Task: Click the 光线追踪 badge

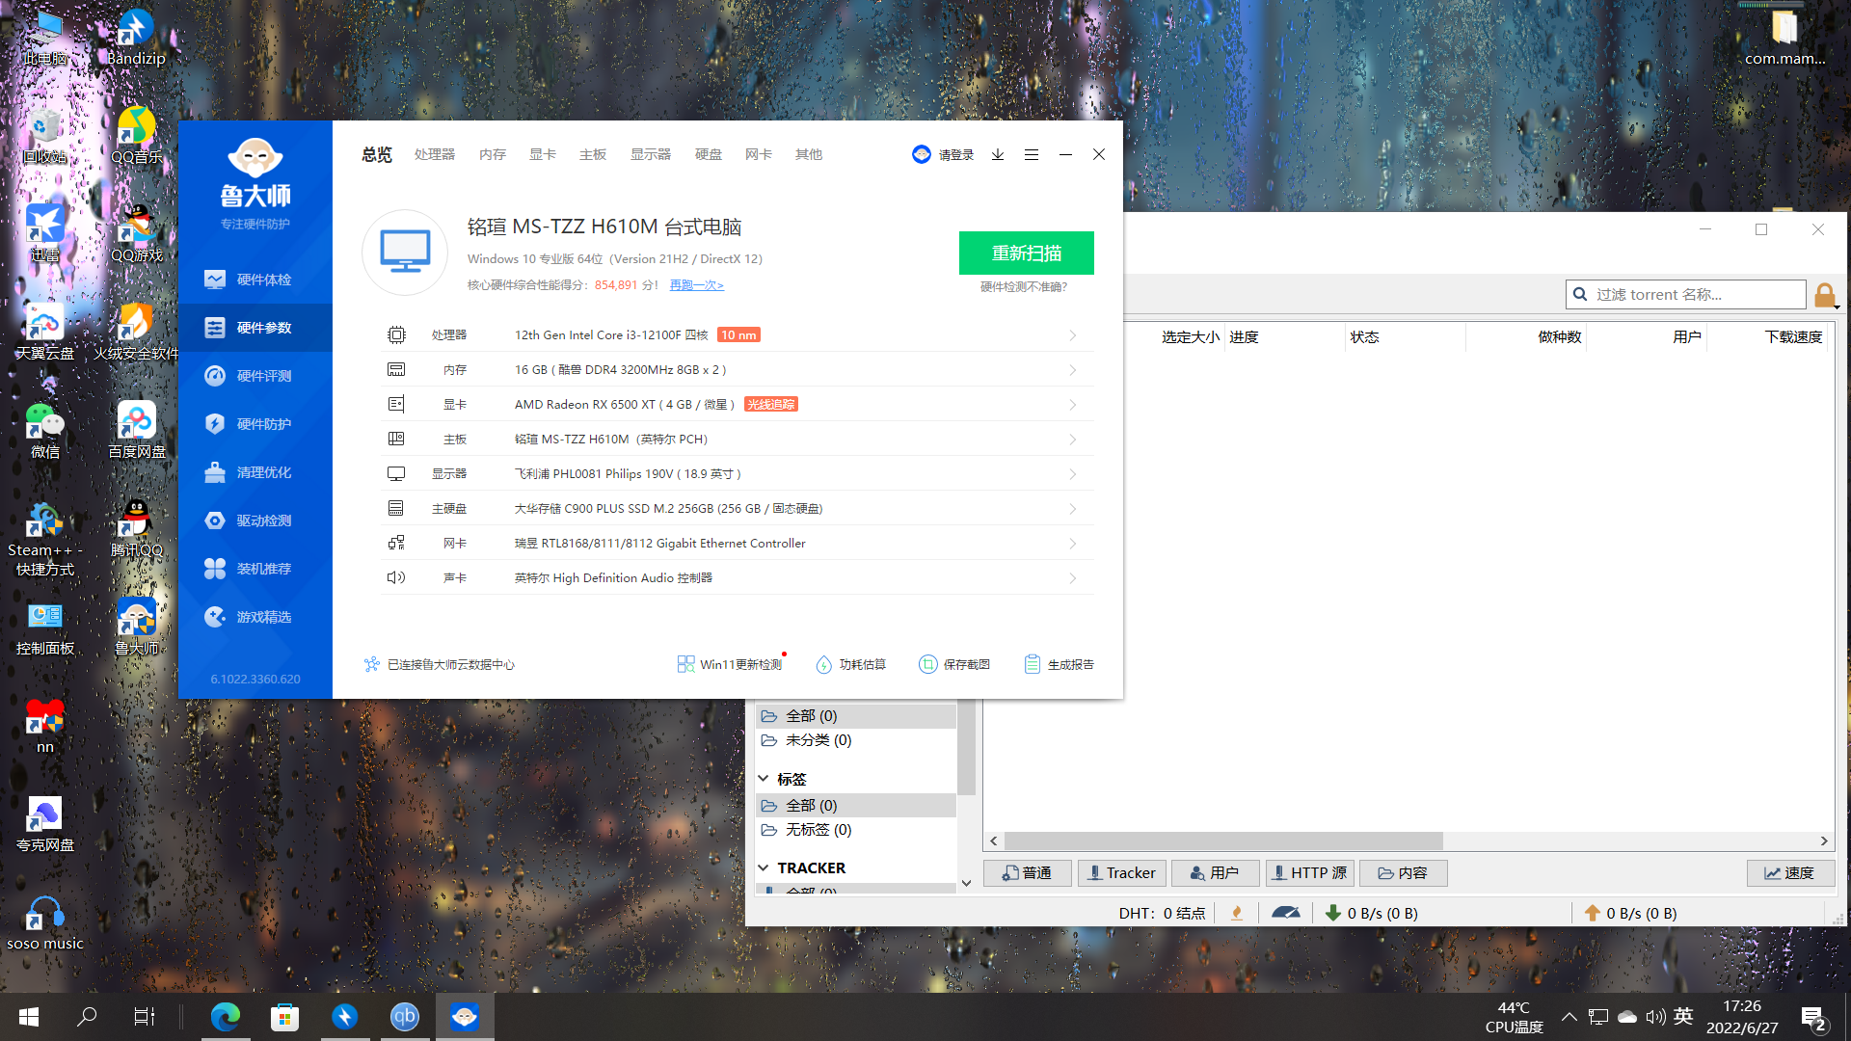Action: [771, 405]
